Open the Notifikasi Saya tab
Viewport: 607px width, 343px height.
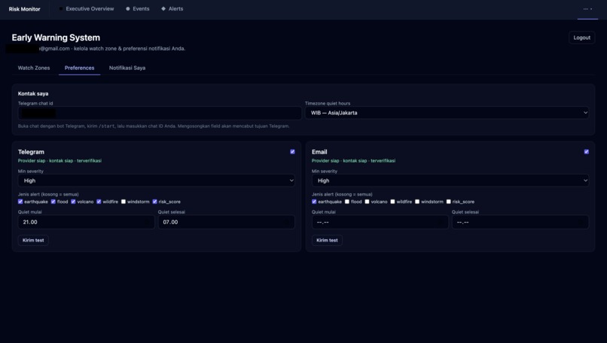pyautogui.click(x=127, y=68)
